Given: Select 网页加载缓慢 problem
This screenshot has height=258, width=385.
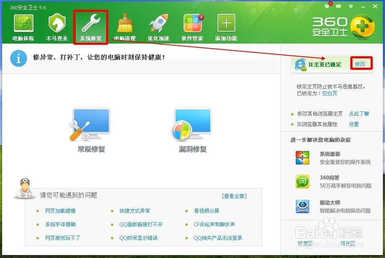Looking at the screenshot, I should point(60,211).
